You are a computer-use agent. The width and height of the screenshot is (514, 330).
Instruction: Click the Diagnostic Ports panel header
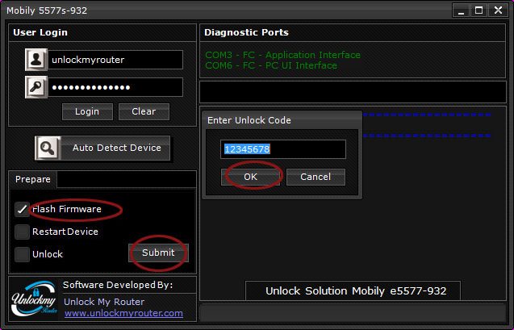(x=353, y=32)
